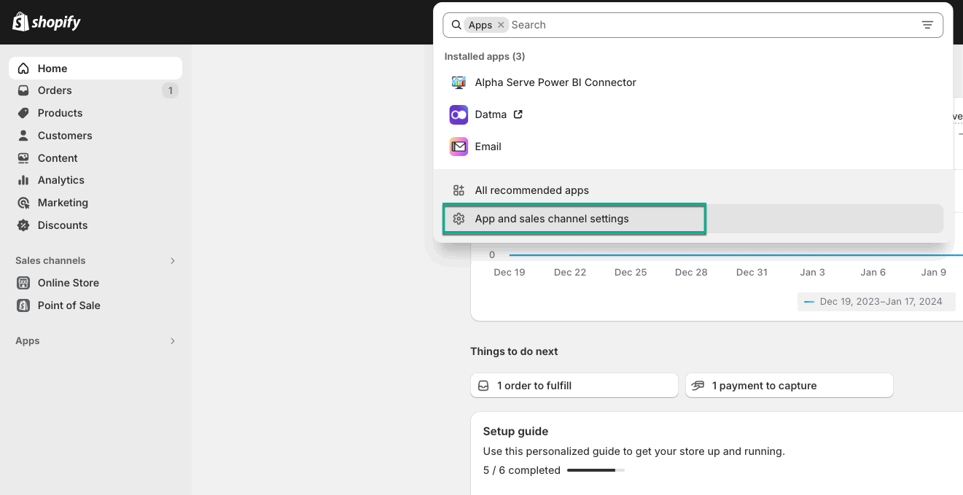The image size is (963, 495).
Task: Open the Orders section
Action: 55,90
